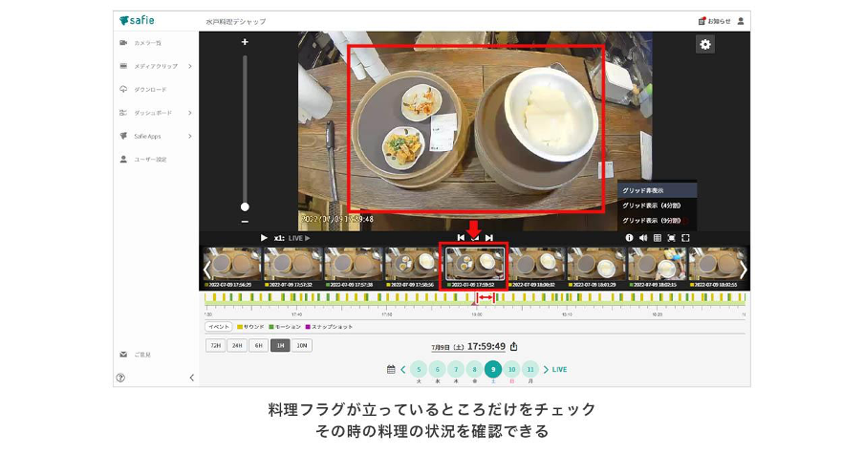Screen dimensions: 864x455
Task: Skip to the previous event
Action: coord(461,238)
